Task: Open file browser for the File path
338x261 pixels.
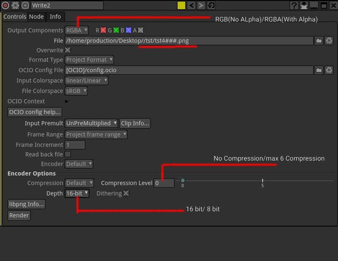Action: [x=319, y=41]
